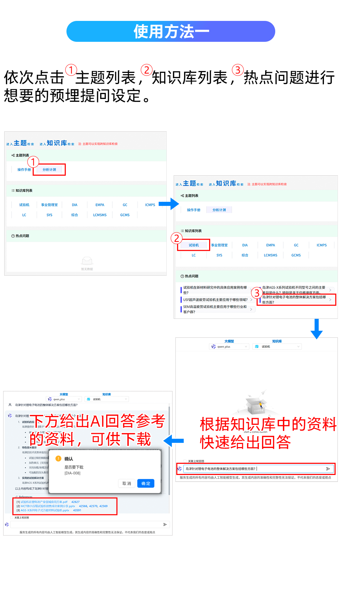This screenshot has height=614, width=341.
Task: Click arrow icon of USF超声波疲劳试验机 question
Action: point(251,300)
